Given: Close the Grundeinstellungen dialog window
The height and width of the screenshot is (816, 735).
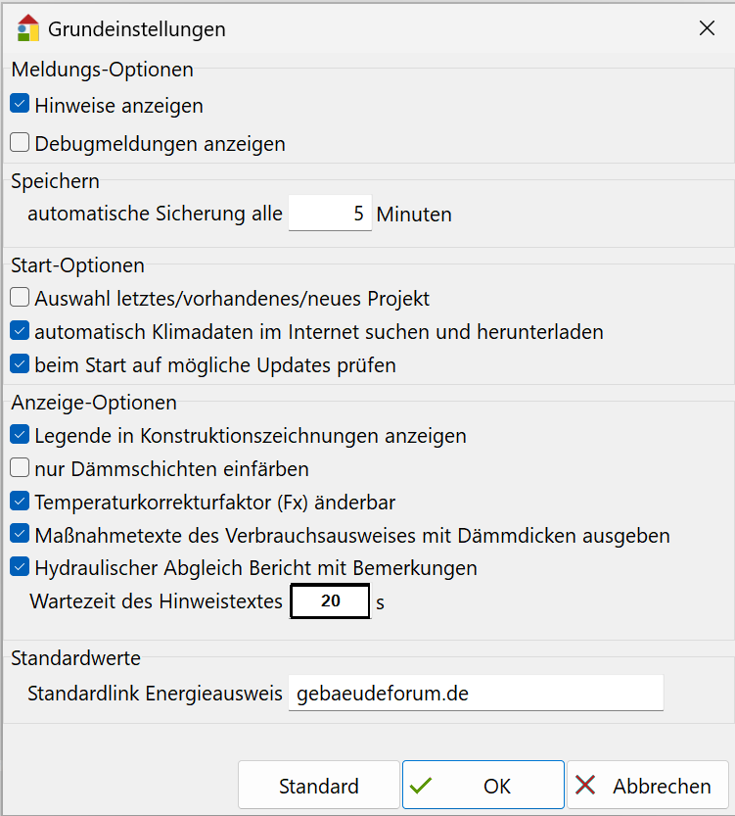Looking at the screenshot, I should [x=707, y=28].
